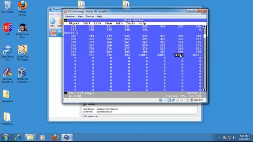Click the highlighted <EOF> FAT entry
Viewport: 253px width, 142px height.
[179, 55]
